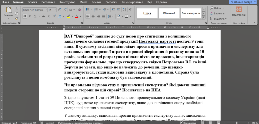This screenshot has height=124, width=259.
Task: Apply text effects with the outlined A icon
Action: [60, 16]
